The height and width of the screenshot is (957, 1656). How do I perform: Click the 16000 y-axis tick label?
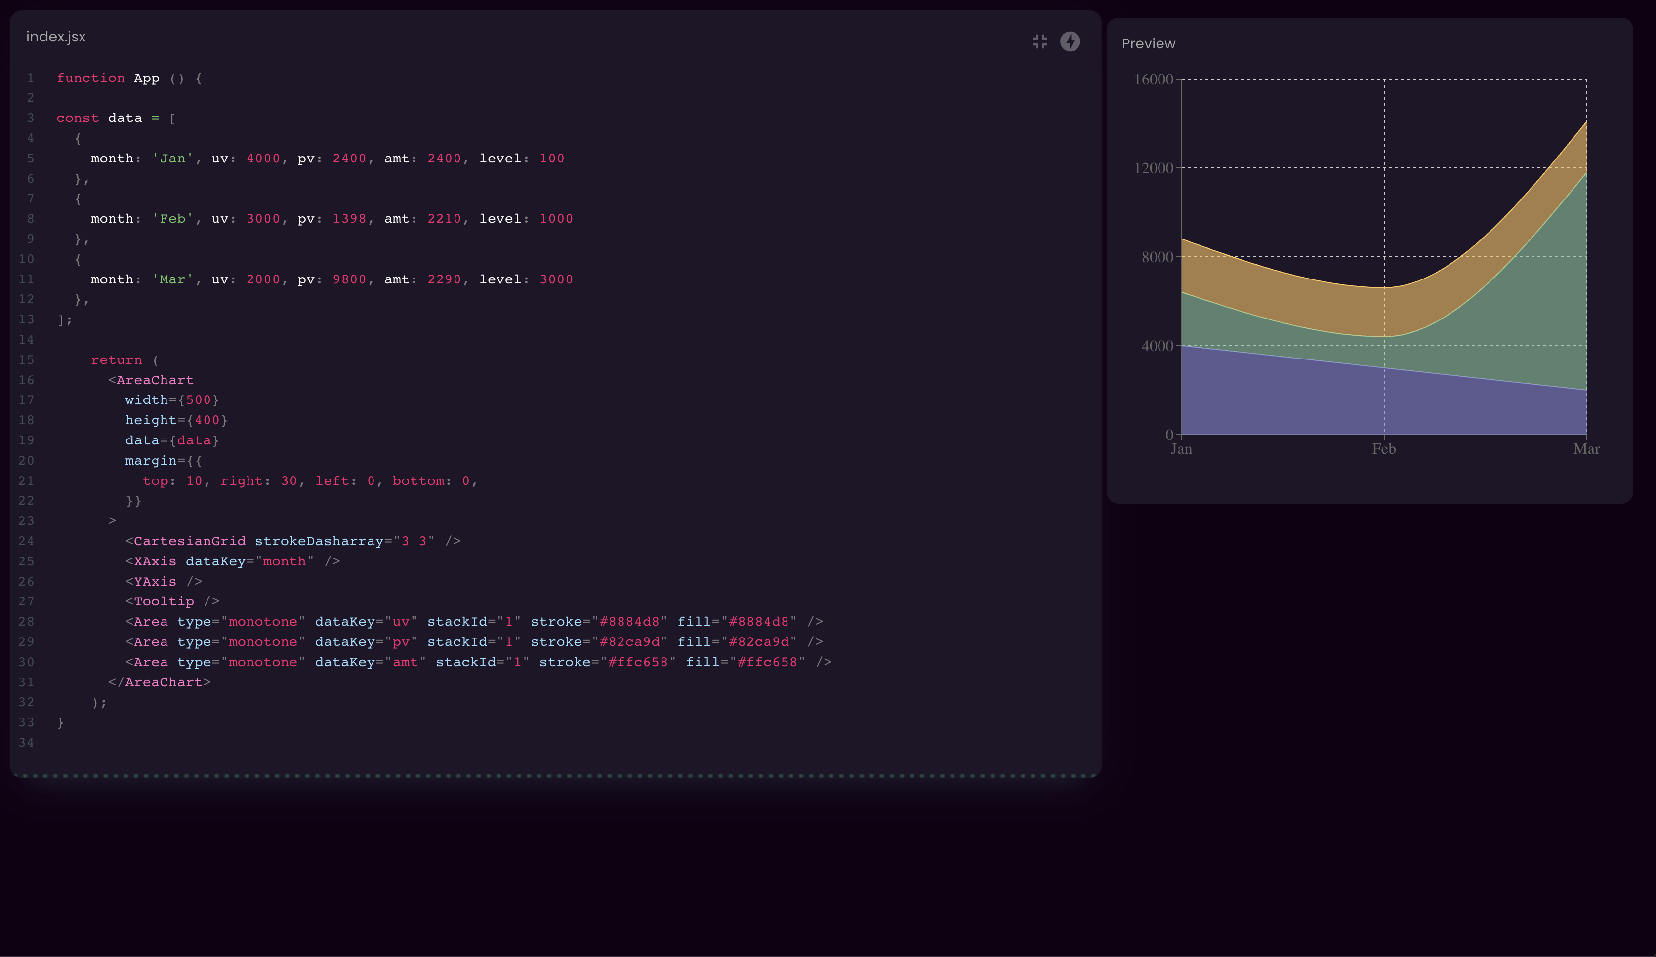[x=1153, y=80]
